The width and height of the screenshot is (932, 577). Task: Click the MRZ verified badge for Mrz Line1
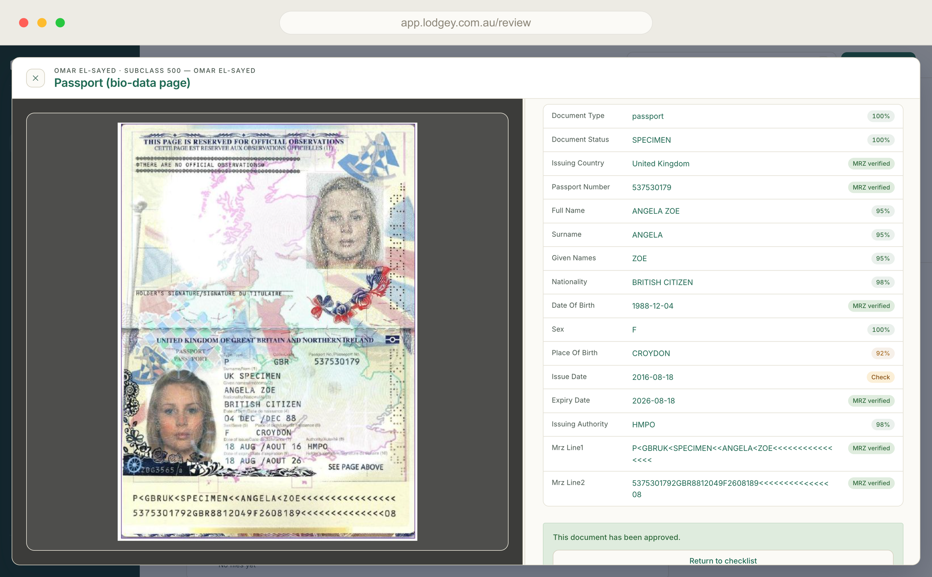pos(871,448)
